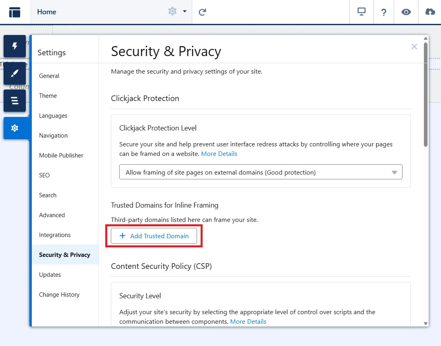Open the Components lightning bolt panel
The height and width of the screenshot is (346, 441).
(x=15, y=46)
